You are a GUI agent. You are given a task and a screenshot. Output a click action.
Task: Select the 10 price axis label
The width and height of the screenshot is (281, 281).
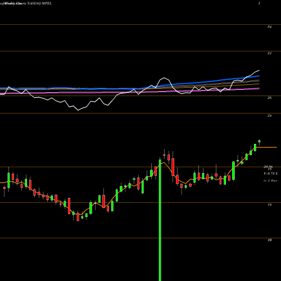269,240
